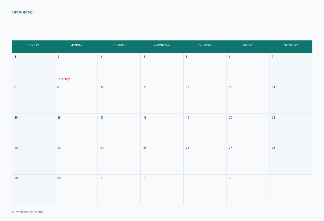The height and width of the screenshot is (221, 324).
Task: Click greyed-out October 1 in Tuesday column
Action: pos(101,178)
